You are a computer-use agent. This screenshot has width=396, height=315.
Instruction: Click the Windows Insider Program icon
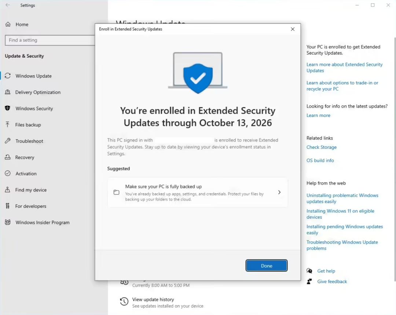pos(7,222)
